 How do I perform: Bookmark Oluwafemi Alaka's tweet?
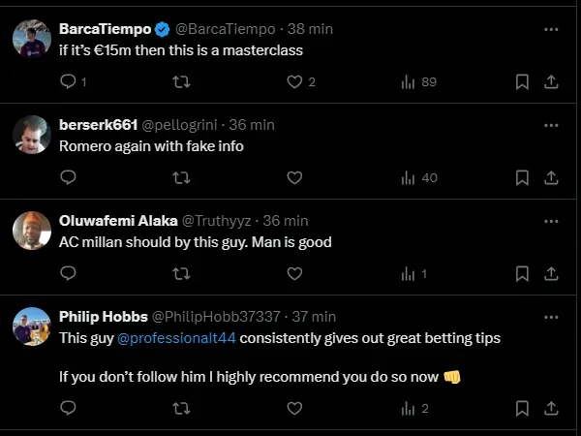coord(522,274)
